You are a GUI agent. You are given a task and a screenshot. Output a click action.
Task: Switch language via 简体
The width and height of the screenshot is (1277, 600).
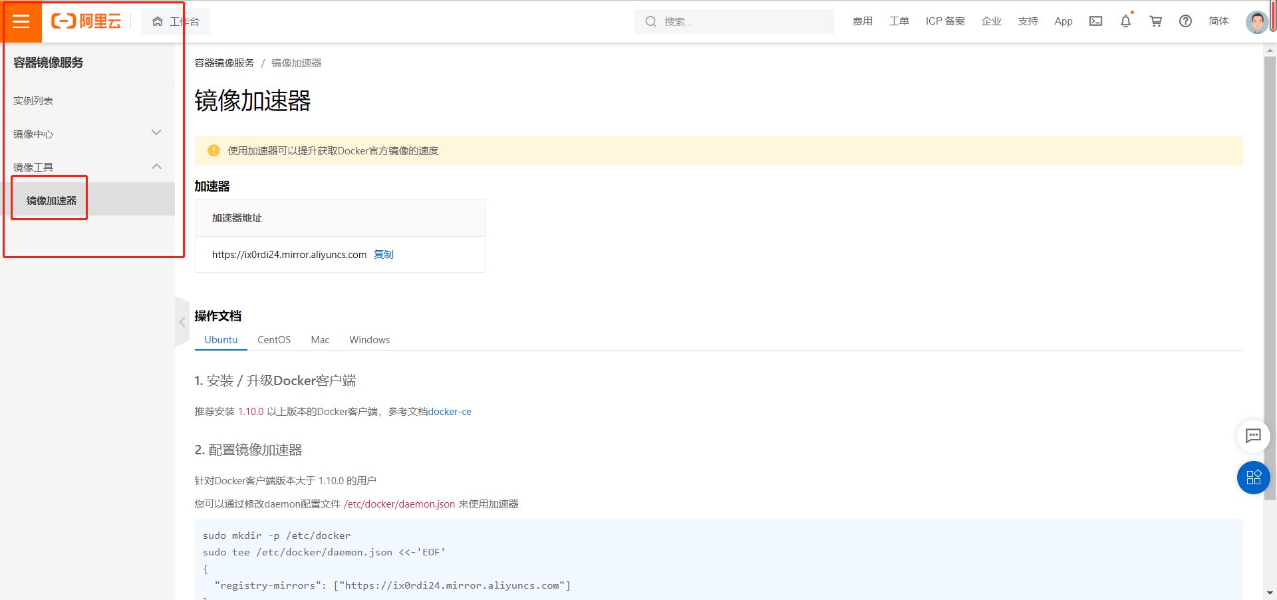click(x=1218, y=21)
